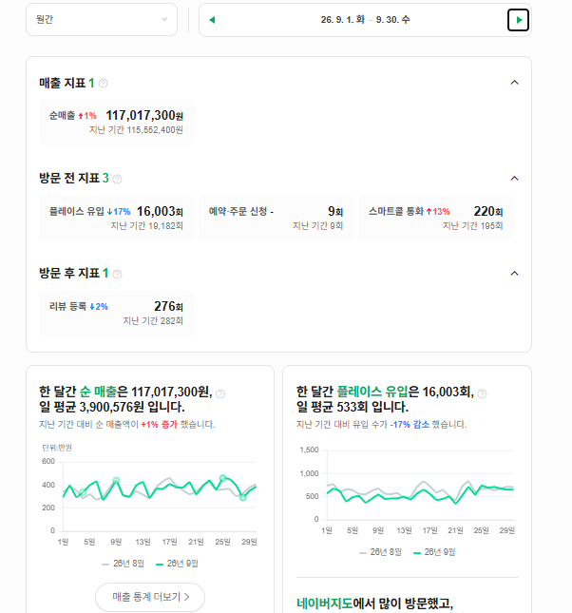
Task: Collapse the 매출 지표 section
Action: 514,83
